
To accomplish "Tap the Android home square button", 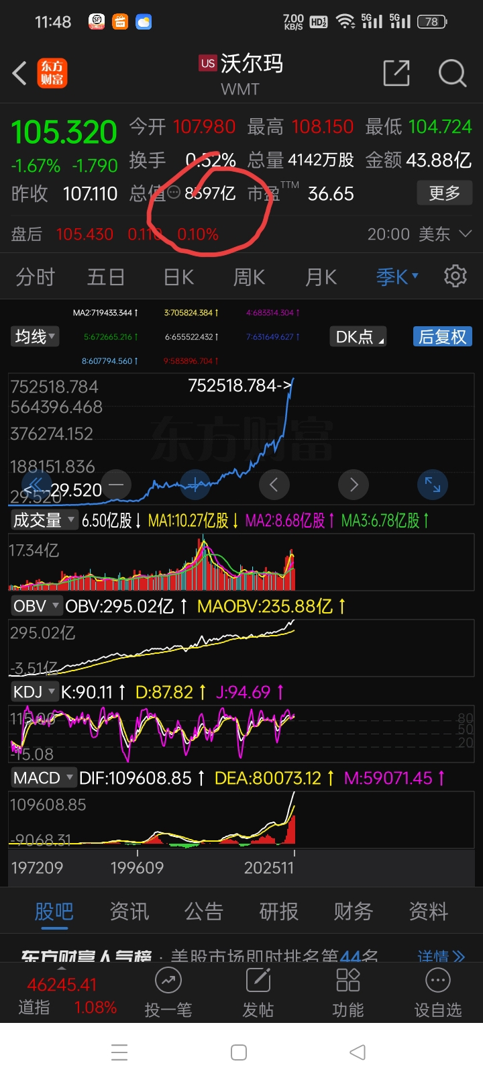I will click(239, 1052).
